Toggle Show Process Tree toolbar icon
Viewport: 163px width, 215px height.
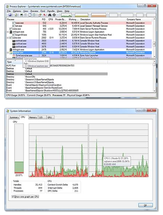tap(26, 15)
